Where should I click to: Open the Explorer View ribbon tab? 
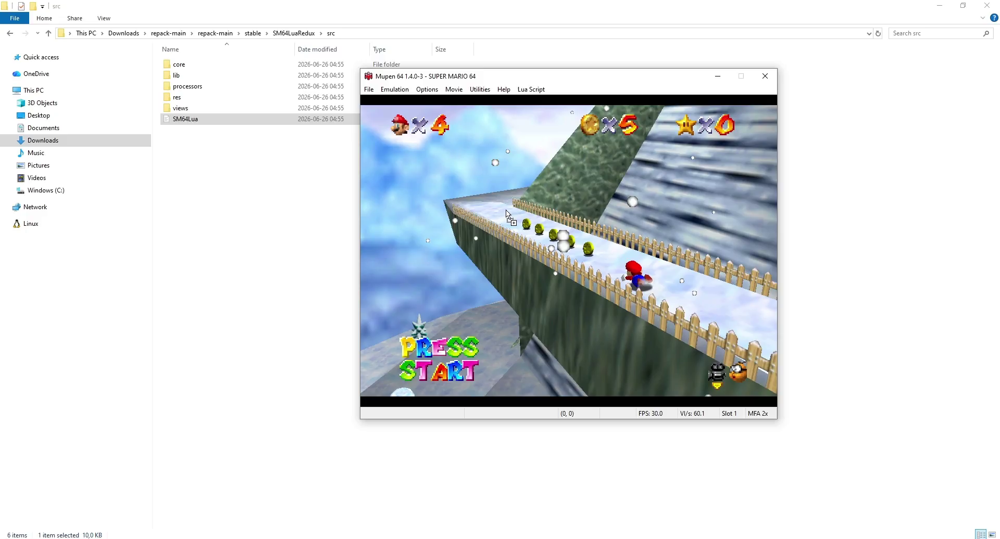coord(104,18)
